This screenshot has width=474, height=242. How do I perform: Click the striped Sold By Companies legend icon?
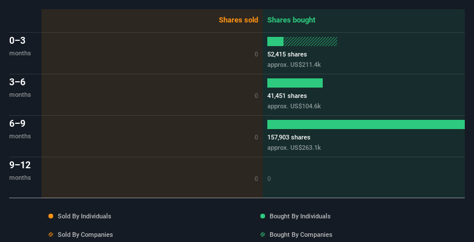coord(51,235)
